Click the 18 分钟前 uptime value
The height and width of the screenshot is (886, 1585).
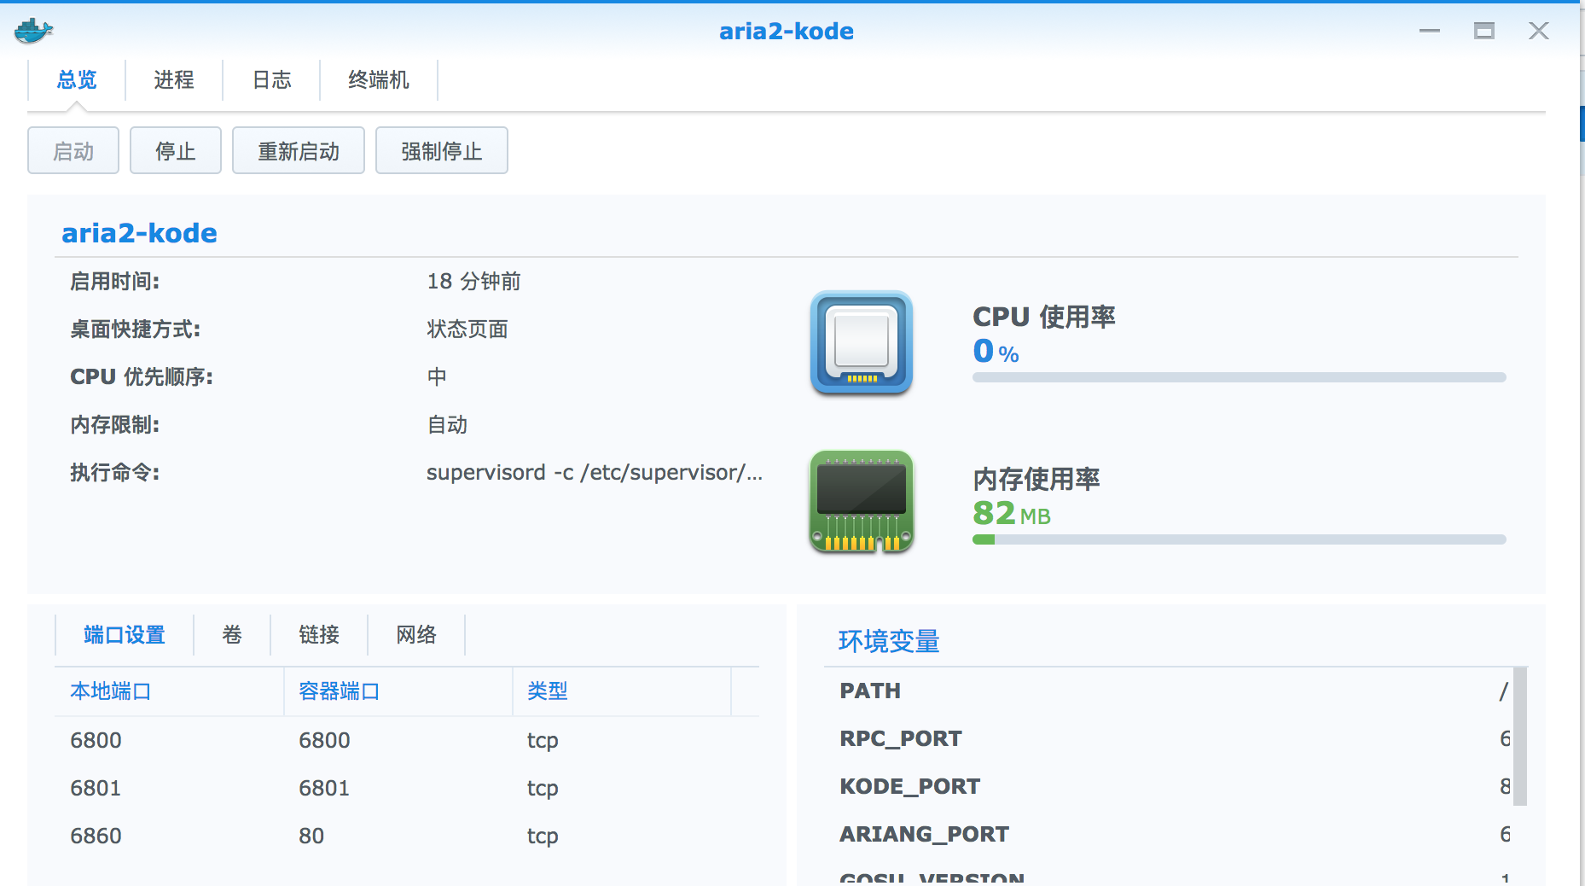tap(474, 282)
